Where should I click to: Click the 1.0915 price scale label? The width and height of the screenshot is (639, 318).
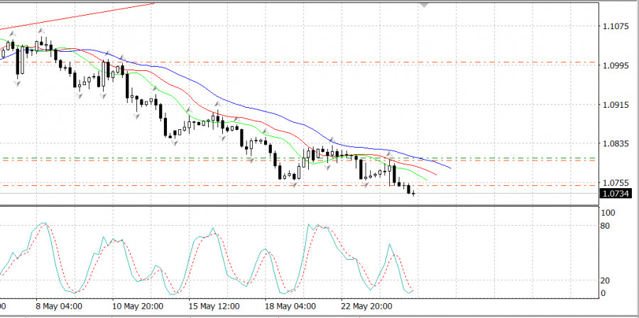pos(615,104)
